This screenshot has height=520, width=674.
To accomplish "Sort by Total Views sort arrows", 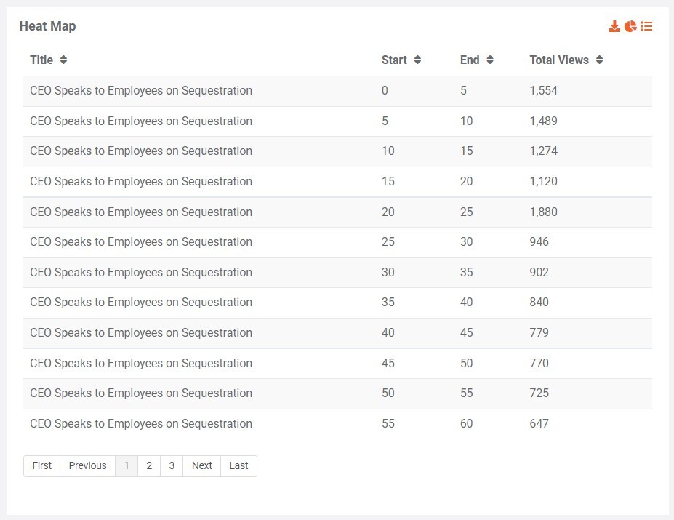I will coord(599,60).
